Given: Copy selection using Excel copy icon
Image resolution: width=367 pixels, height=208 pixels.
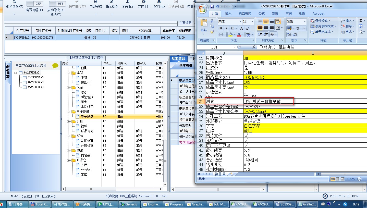Looking at the screenshot, I should pos(212,26).
